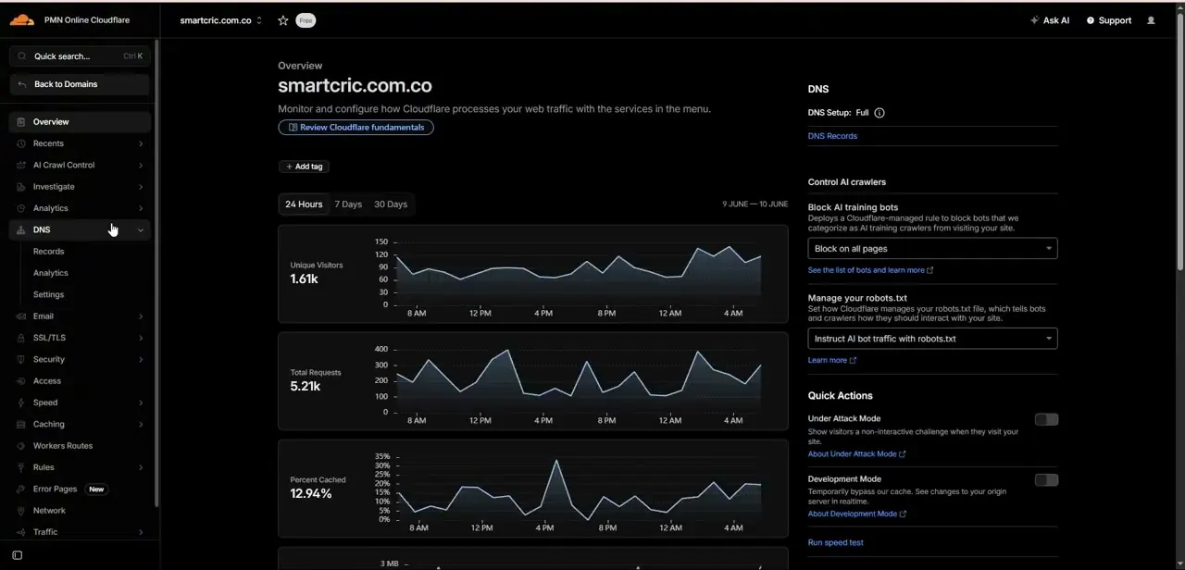Collapse the sidebar panel icon

pyautogui.click(x=17, y=555)
